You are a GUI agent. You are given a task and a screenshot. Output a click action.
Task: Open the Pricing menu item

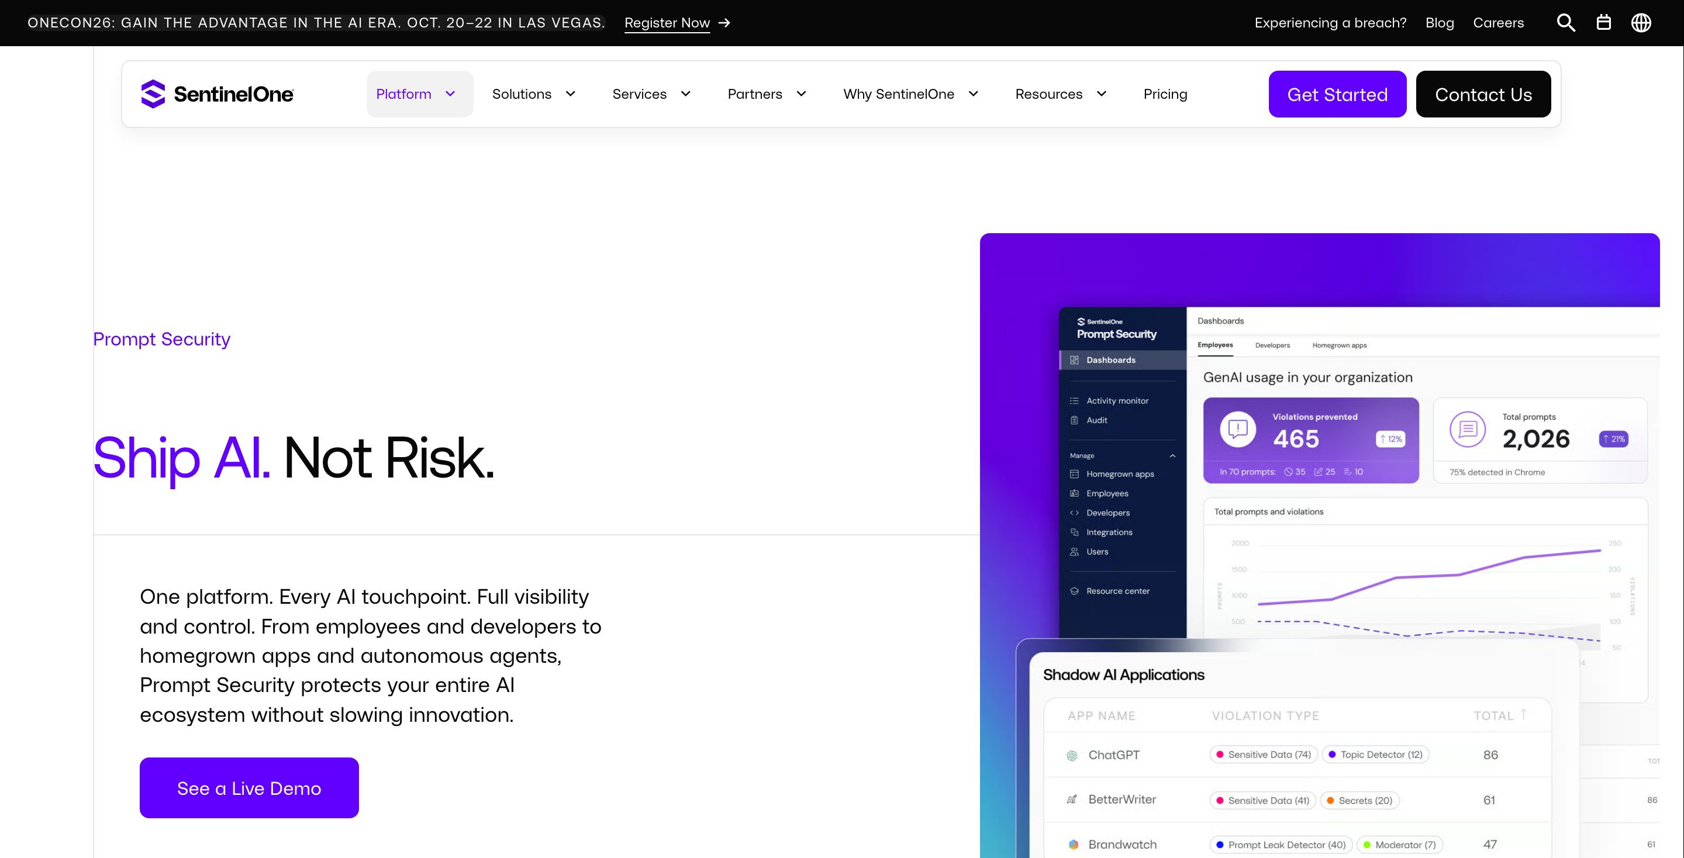point(1165,94)
